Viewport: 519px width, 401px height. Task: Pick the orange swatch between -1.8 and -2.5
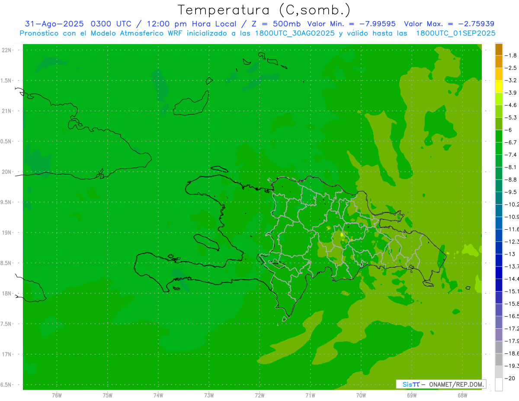click(x=499, y=62)
